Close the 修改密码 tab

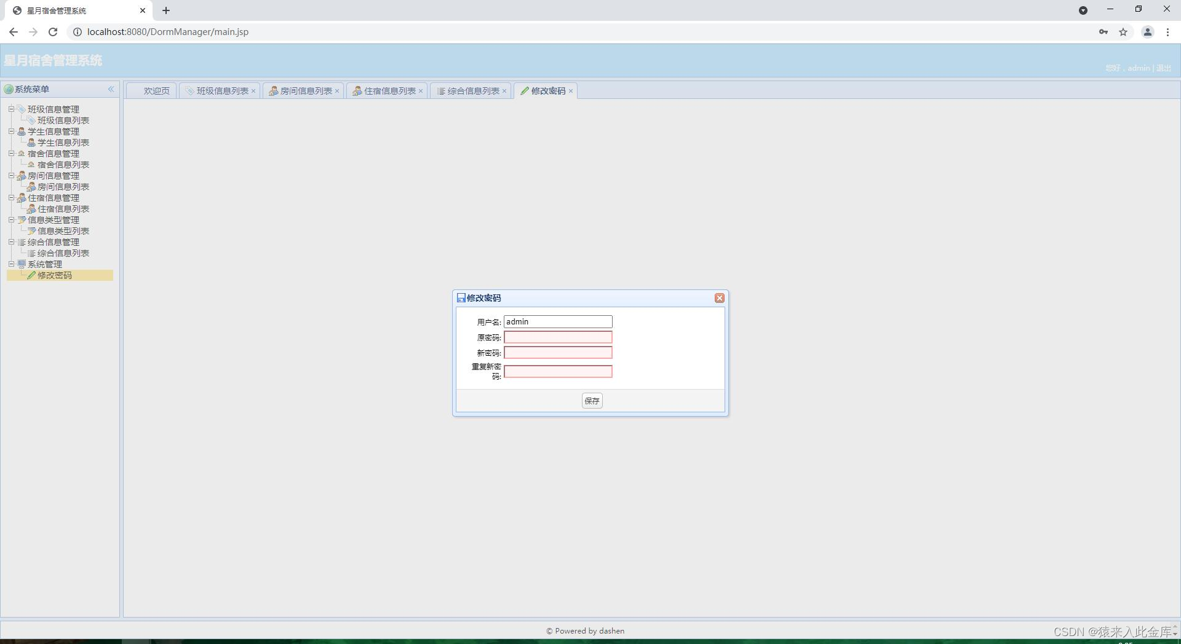point(571,91)
